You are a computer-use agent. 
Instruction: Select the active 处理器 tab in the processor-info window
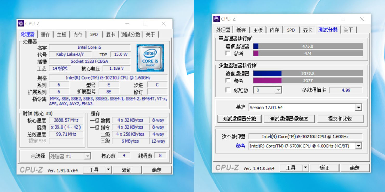pos(28,34)
